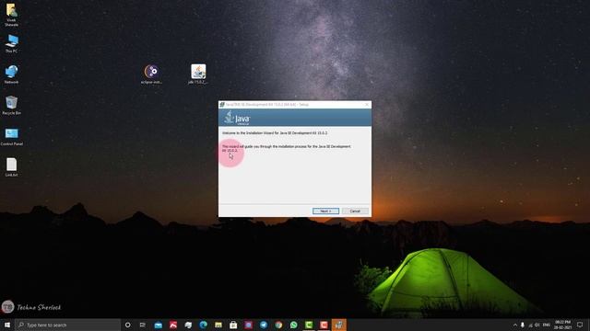The height and width of the screenshot is (331, 590).
Task: Open WhatsApp from the taskbar
Action: tap(293, 325)
